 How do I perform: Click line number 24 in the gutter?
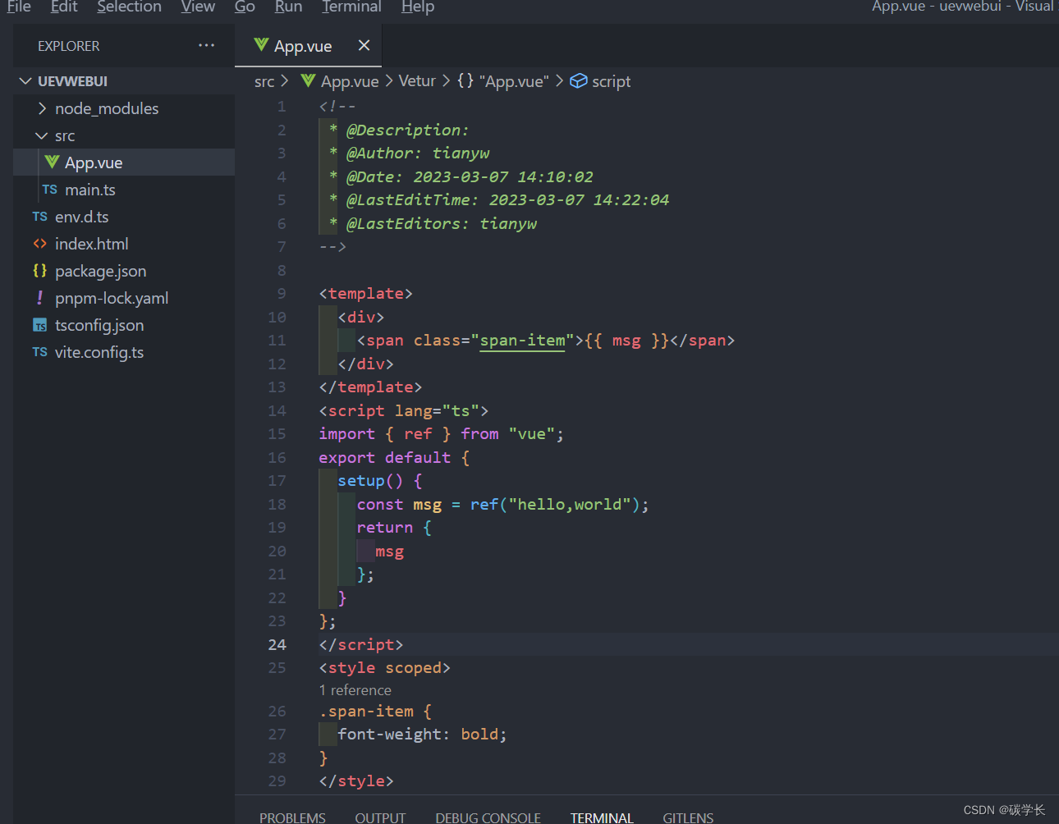277,644
